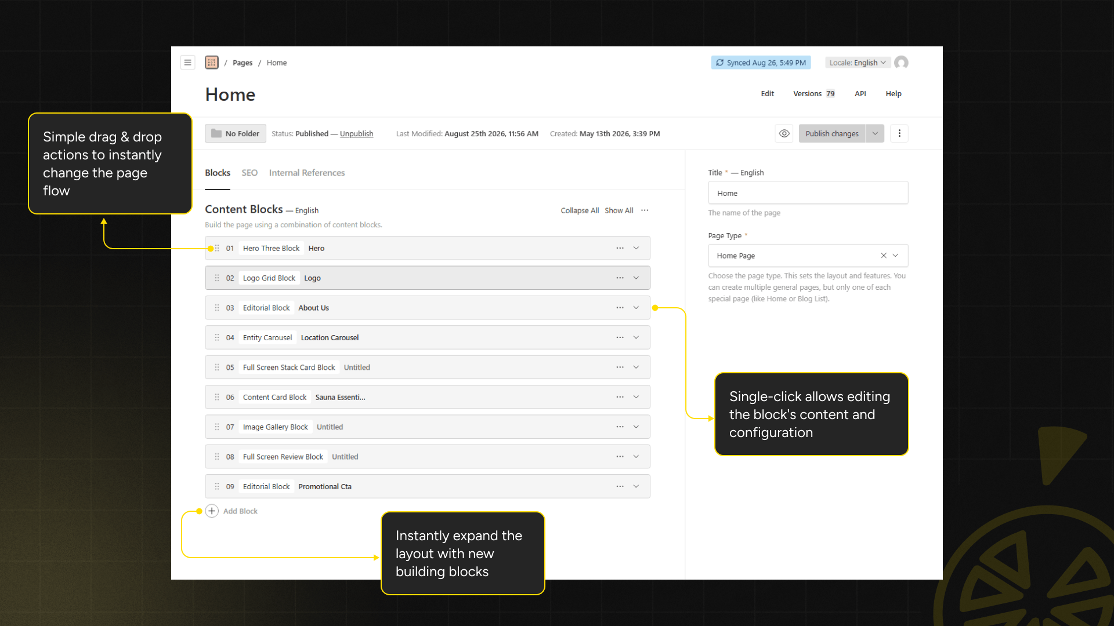Screen dimensions: 1114x626
Task: Focus the Title input field
Action: (x=808, y=193)
